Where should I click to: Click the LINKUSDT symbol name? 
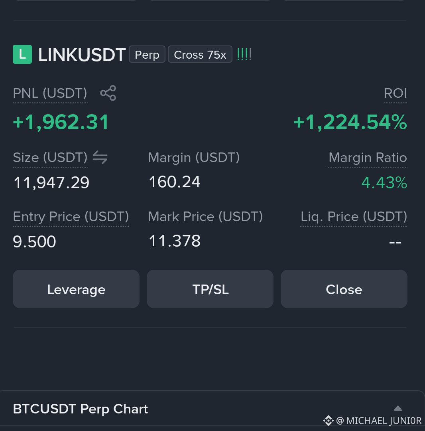point(82,55)
